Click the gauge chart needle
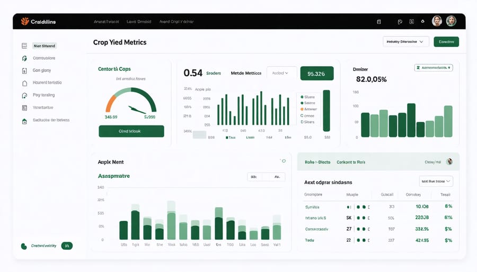This screenshot has width=477, height=272. (x=137, y=110)
